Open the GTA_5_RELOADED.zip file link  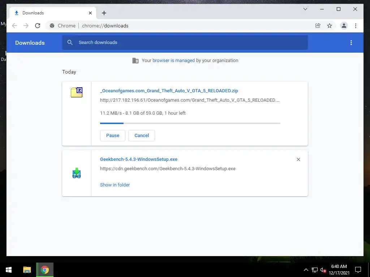(169, 91)
